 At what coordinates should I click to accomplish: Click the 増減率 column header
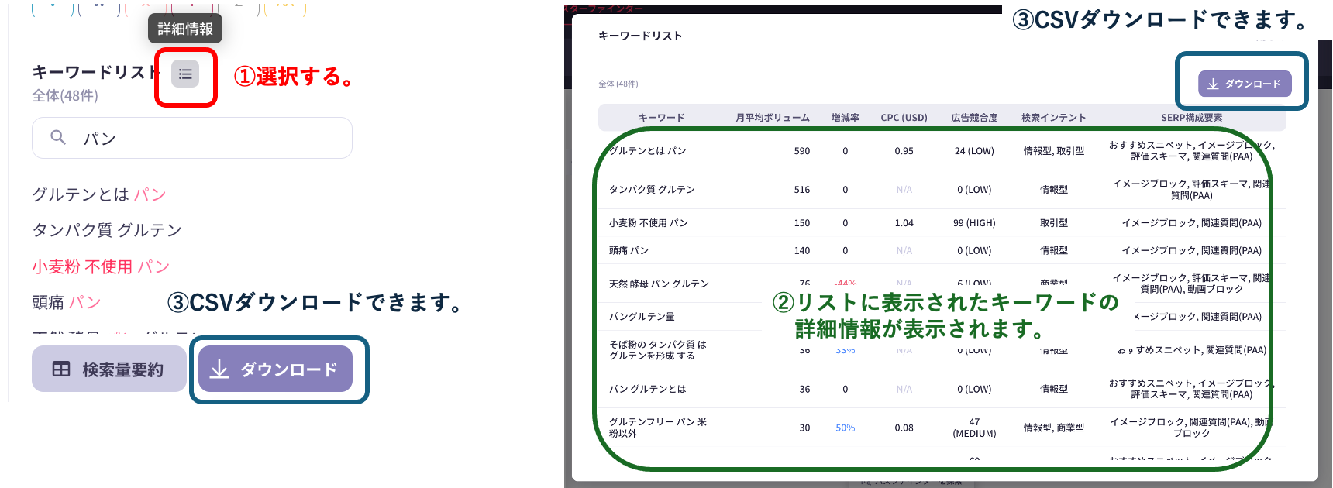pos(845,118)
